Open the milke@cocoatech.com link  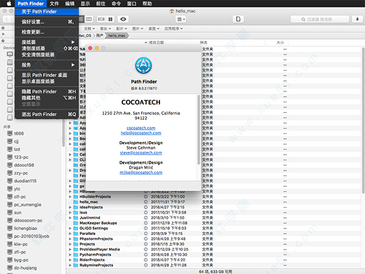pos(141,173)
